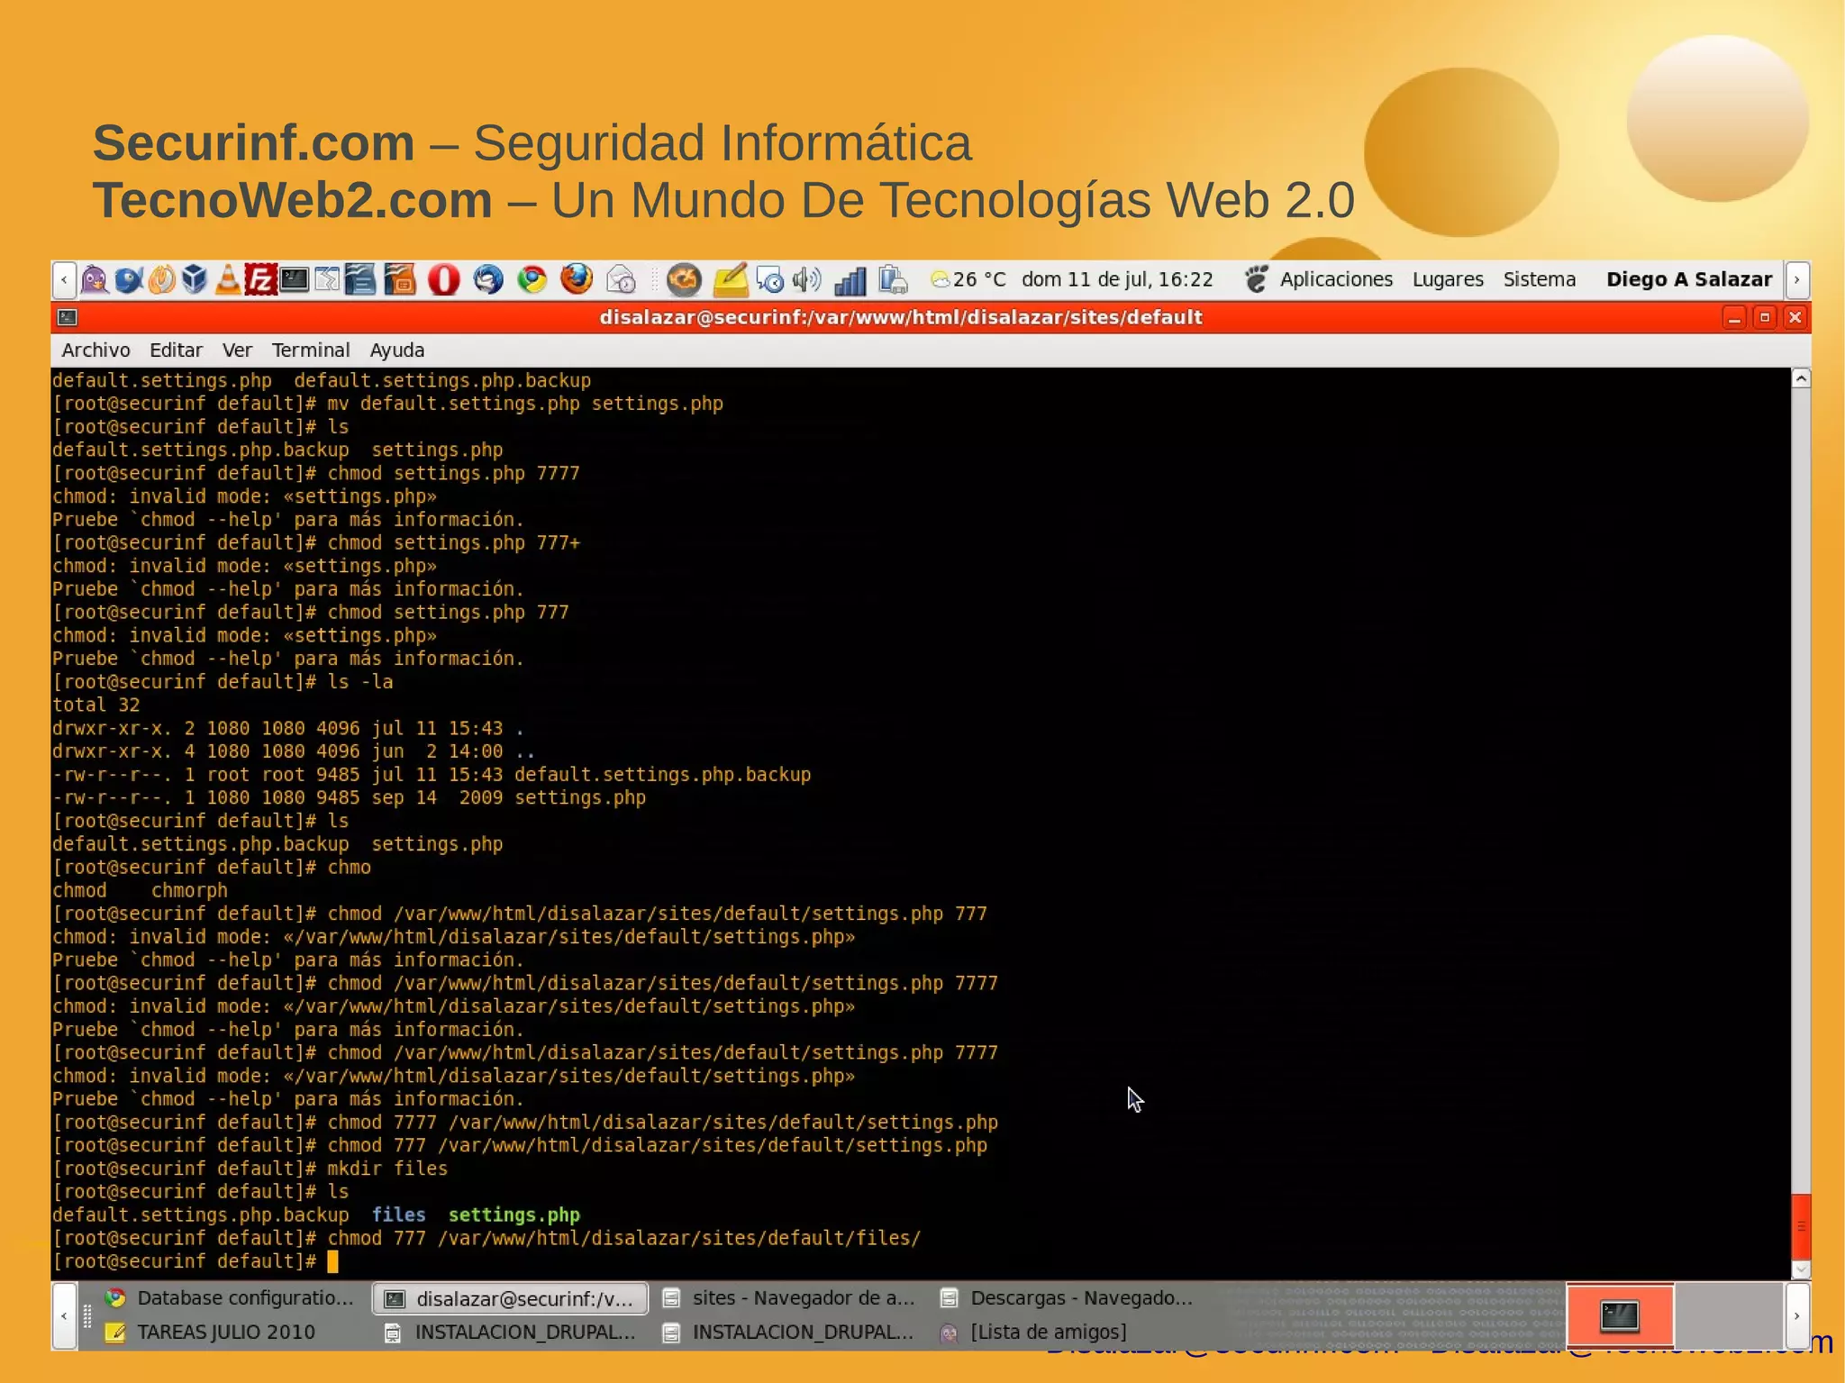This screenshot has height=1383, width=1845.
Task: Open the Archivo menu
Action: click(96, 350)
